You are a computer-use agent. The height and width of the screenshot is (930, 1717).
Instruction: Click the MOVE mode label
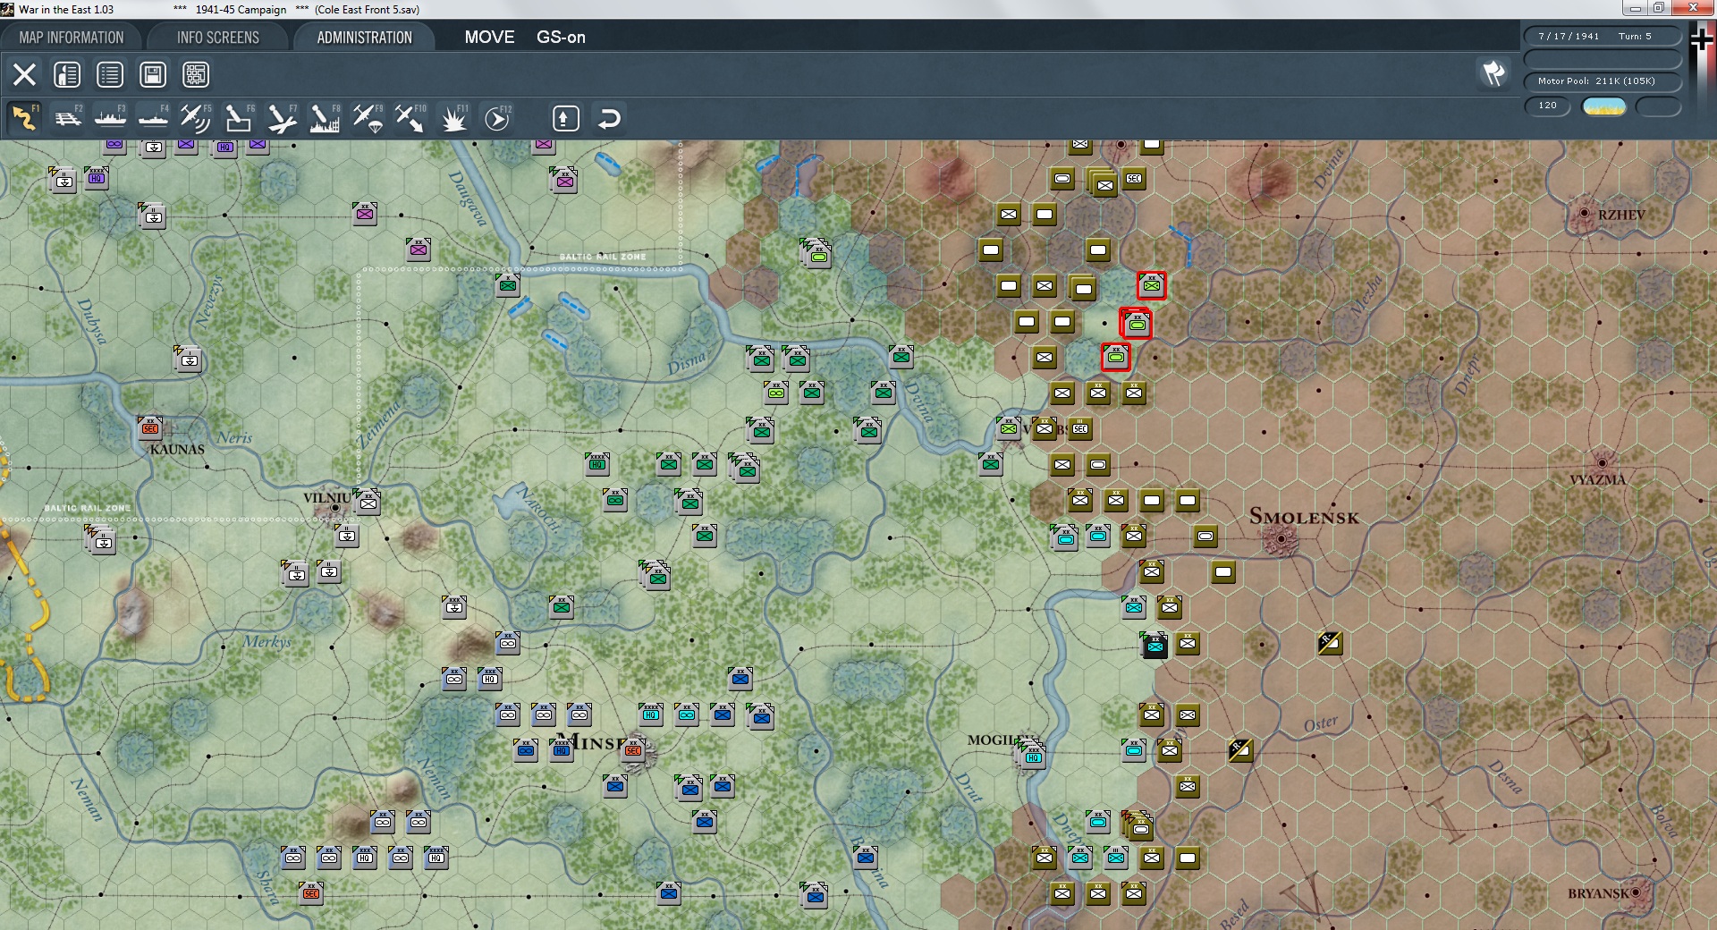click(x=489, y=38)
